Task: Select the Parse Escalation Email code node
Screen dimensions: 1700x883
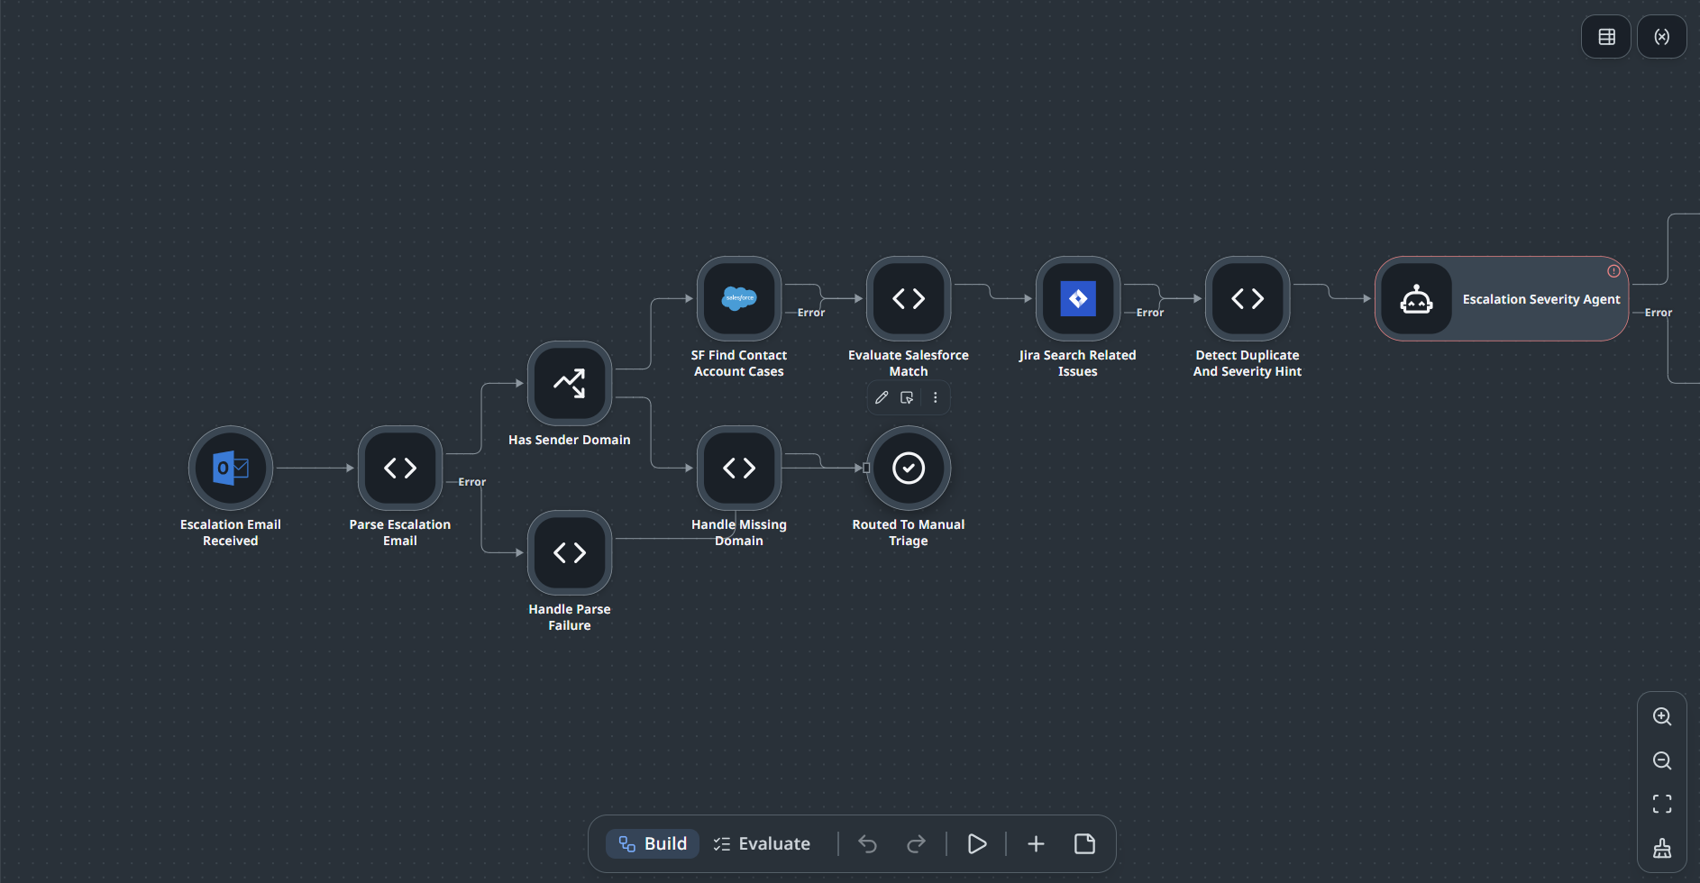Action: [x=400, y=468]
